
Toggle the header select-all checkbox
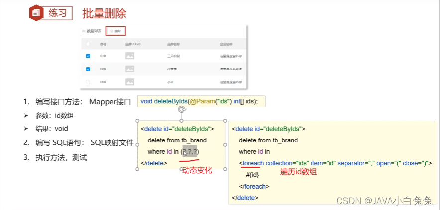point(88,44)
